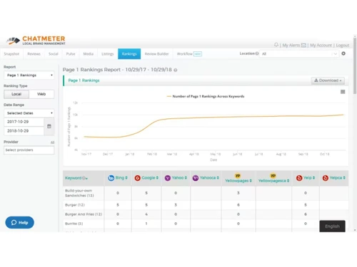Click the English language button
The height and width of the screenshot is (267, 357).
click(x=332, y=226)
